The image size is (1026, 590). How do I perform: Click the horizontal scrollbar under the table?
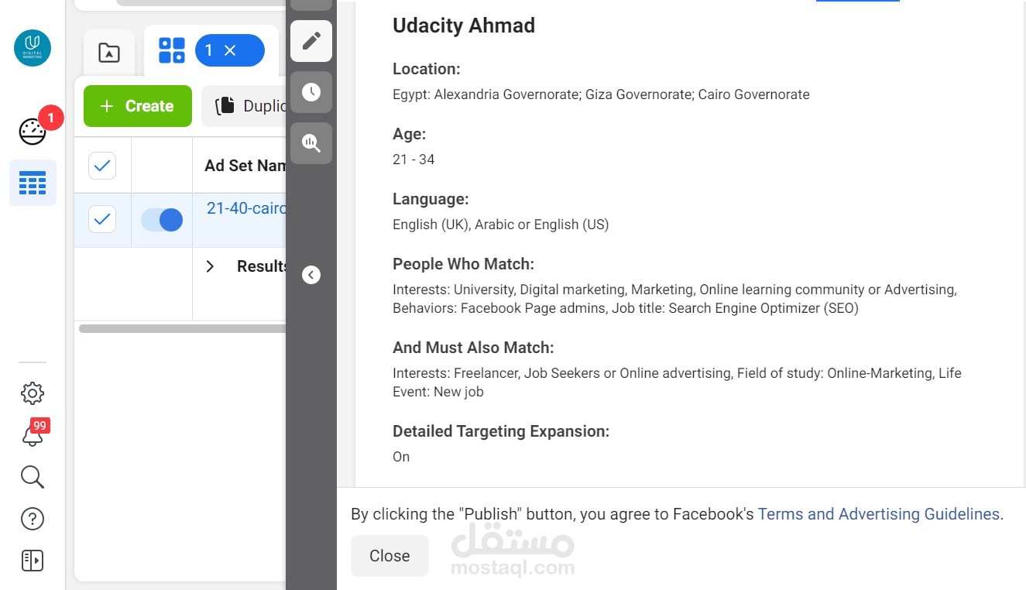182,329
